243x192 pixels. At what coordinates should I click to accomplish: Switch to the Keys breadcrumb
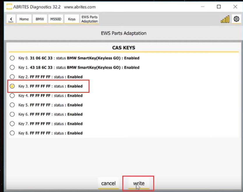coord(72,19)
